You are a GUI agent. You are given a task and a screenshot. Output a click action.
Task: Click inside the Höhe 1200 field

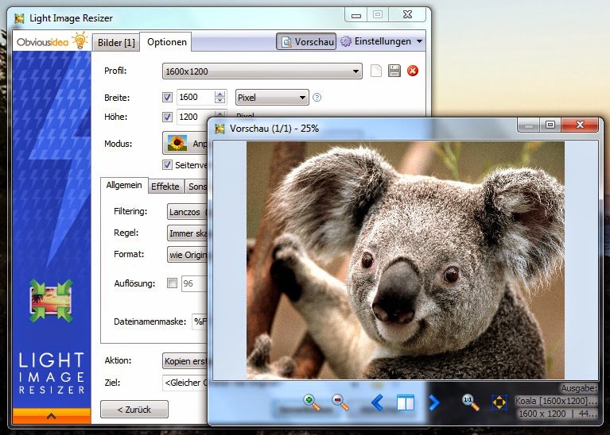[196, 117]
